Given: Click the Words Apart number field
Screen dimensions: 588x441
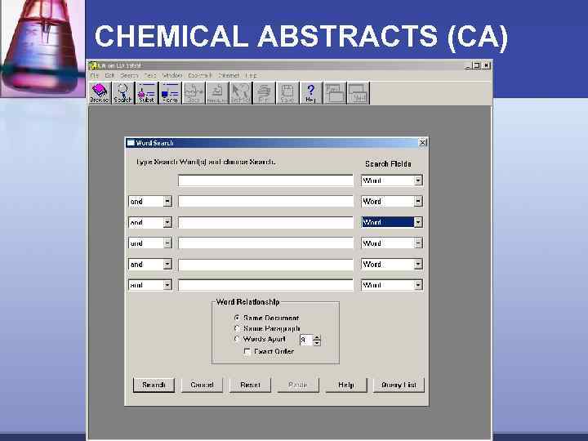Looking at the screenshot, I should click(x=306, y=340).
